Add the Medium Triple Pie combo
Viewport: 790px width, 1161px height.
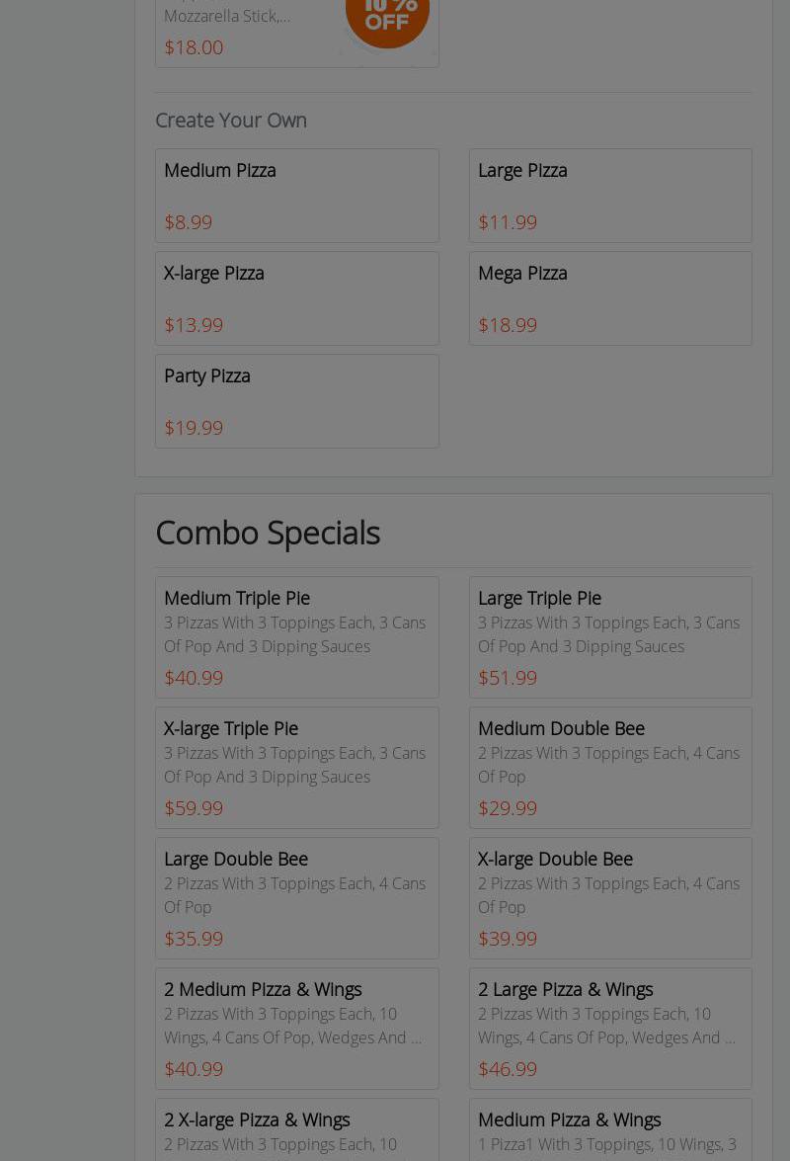(296, 637)
